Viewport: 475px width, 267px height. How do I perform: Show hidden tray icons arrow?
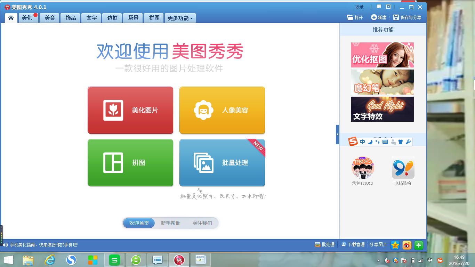click(378, 260)
